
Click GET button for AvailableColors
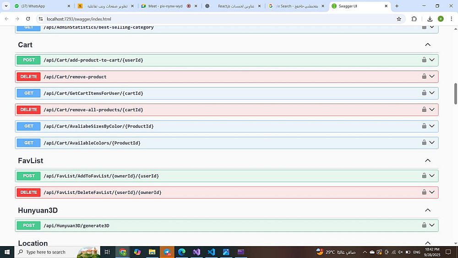click(28, 143)
